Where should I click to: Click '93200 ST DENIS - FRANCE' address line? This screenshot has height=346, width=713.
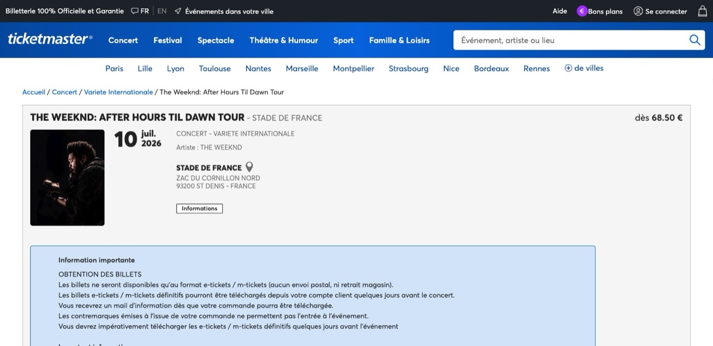216,186
